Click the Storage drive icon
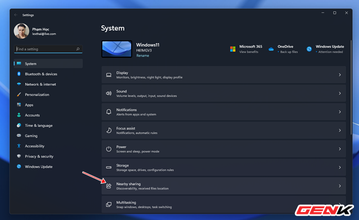Screen dimensions: 359x220 pyautogui.click(x=109, y=167)
